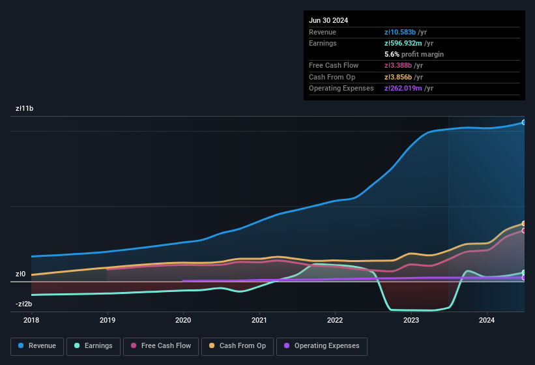Image resolution: width=535 pixels, height=365 pixels.
Task: Click the Operating Expenses label in tooltip
Action: pos(341,89)
